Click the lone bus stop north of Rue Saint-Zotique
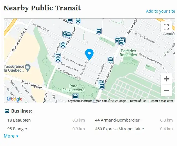This screenshot has width=177, height=146. pyautogui.click(x=99, y=31)
